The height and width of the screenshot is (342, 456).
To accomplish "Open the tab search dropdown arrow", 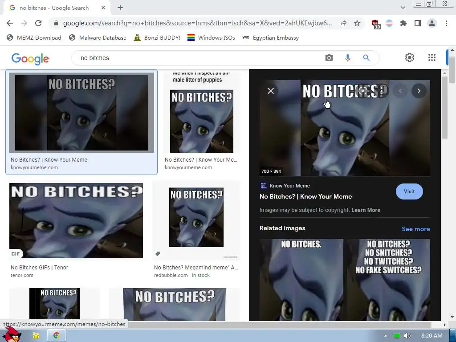I will [403, 8].
